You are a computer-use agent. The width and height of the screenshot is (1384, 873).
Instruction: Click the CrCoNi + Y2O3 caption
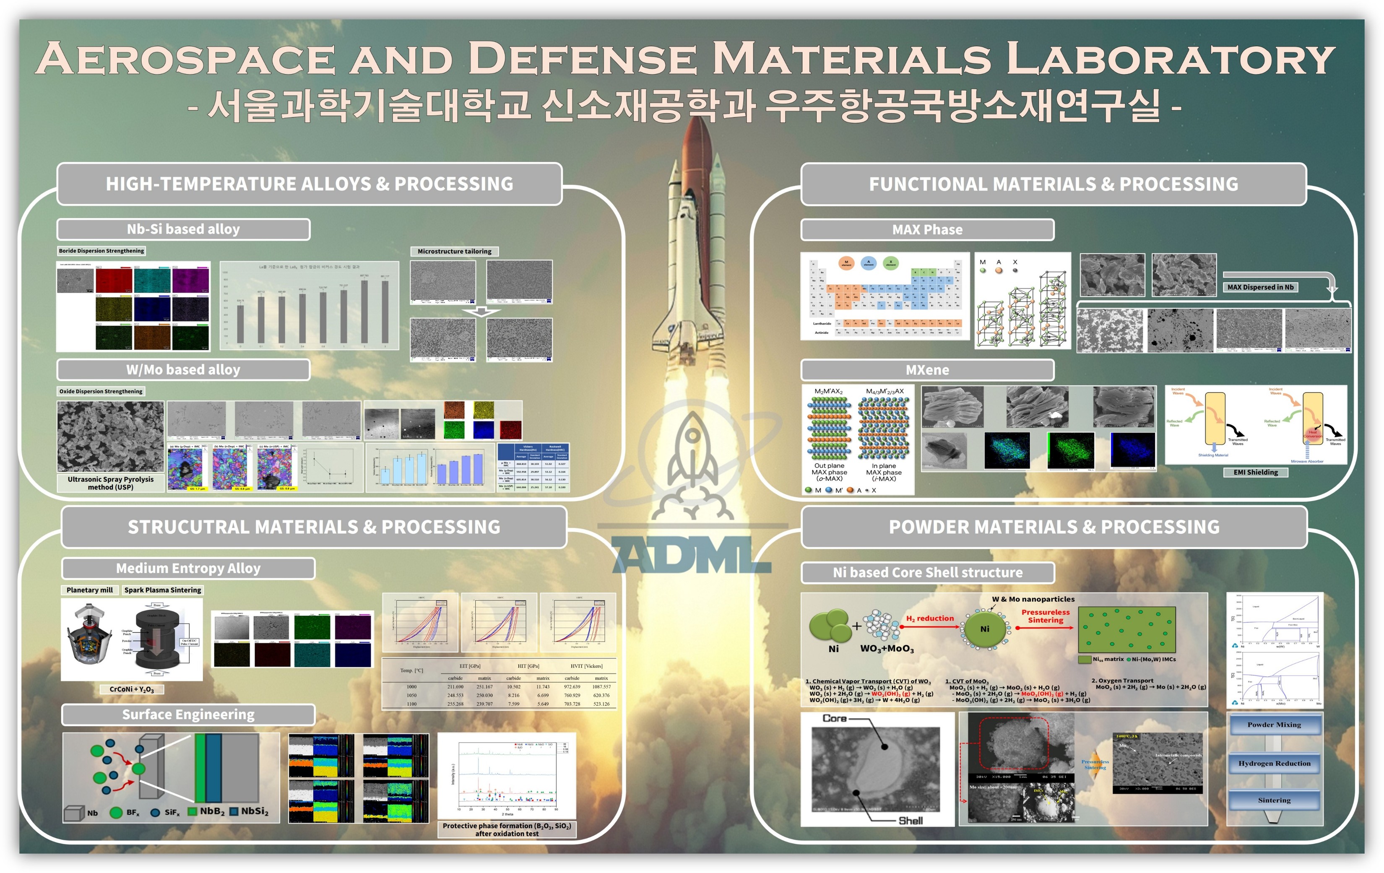(132, 689)
